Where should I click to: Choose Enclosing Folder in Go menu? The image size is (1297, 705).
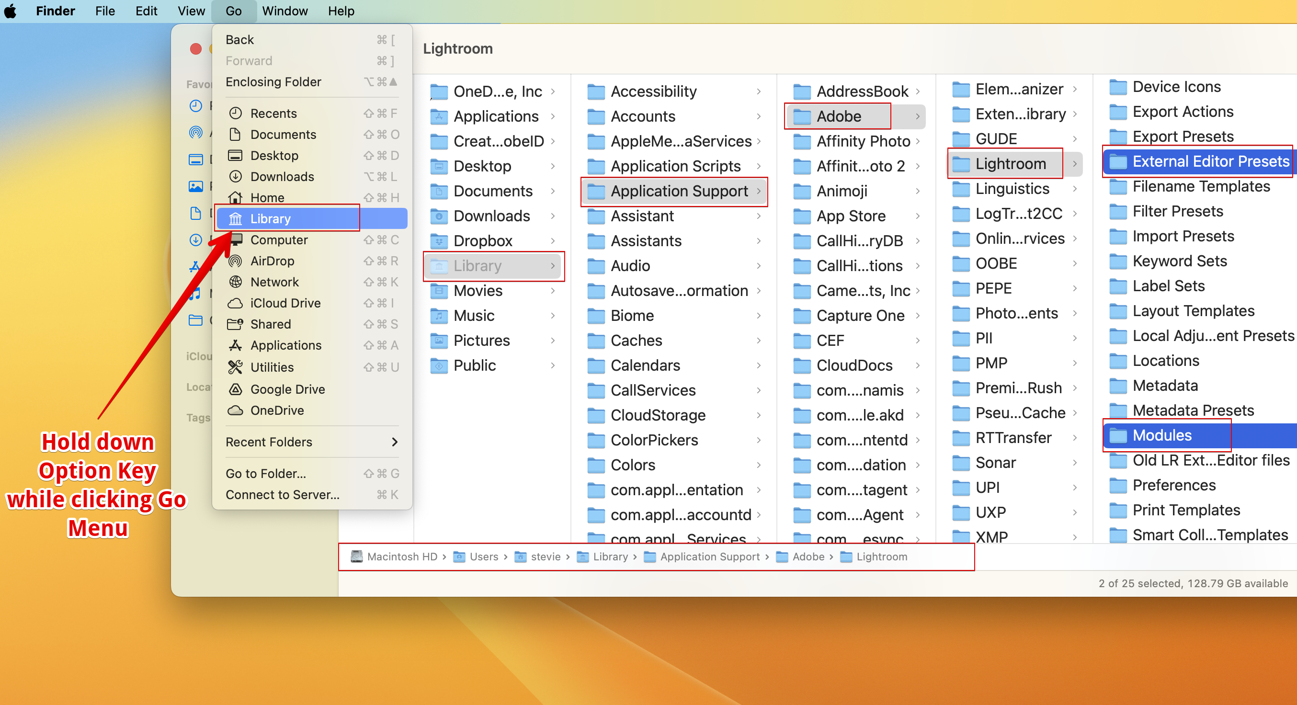pos(312,81)
